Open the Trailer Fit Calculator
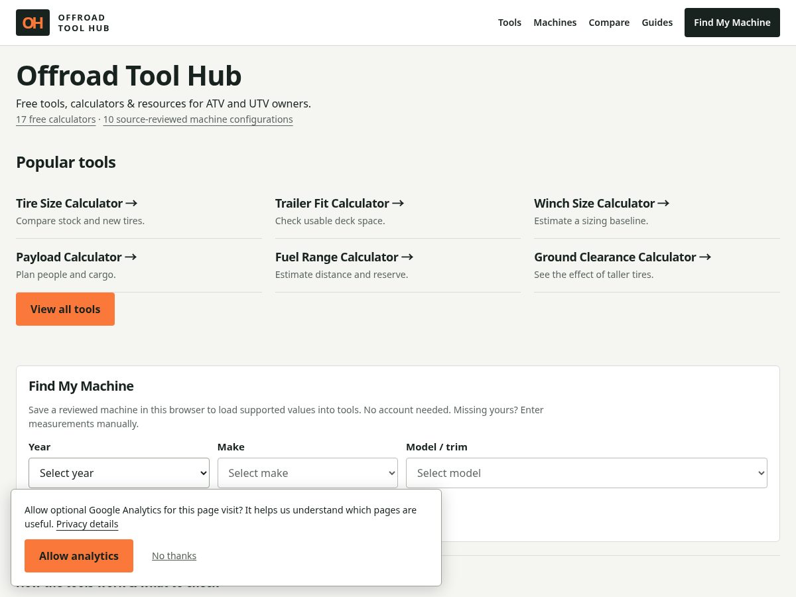Image resolution: width=796 pixels, height=597 pixels. coord(340,203)
